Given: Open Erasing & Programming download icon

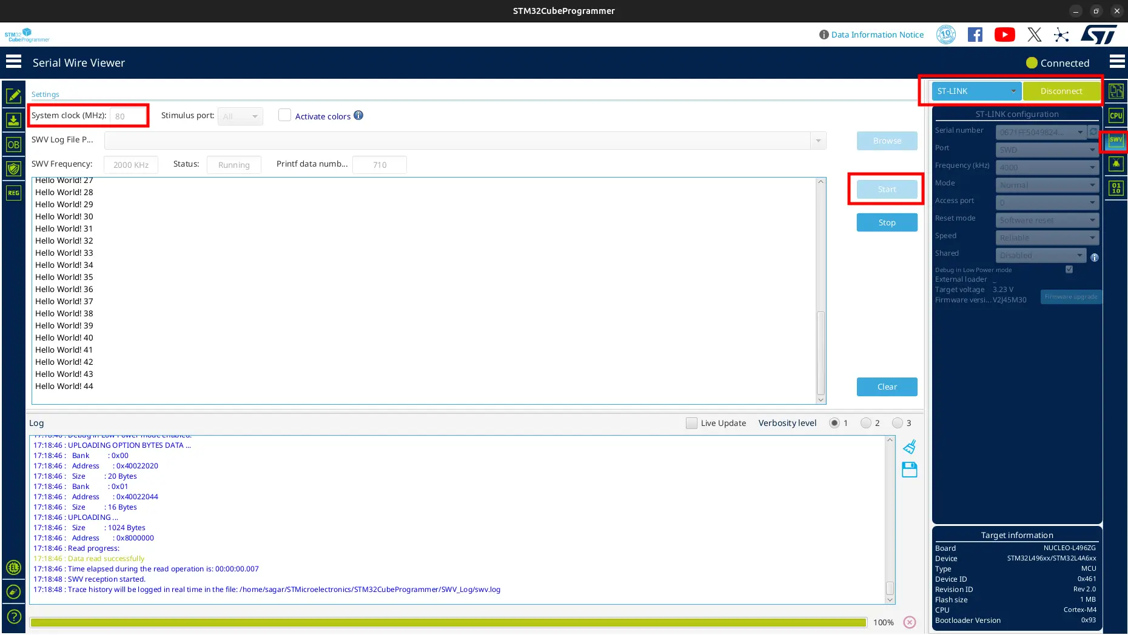Looking at the screenshot, I should (x=13, y=120).
